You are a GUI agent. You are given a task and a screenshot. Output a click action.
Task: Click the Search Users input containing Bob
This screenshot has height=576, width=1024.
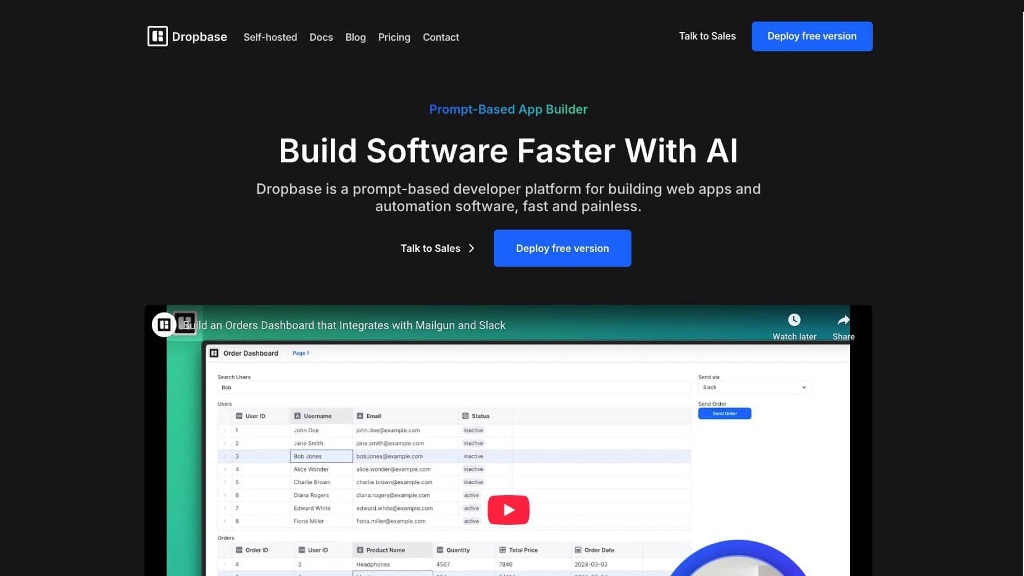click(x=454, y=387)
